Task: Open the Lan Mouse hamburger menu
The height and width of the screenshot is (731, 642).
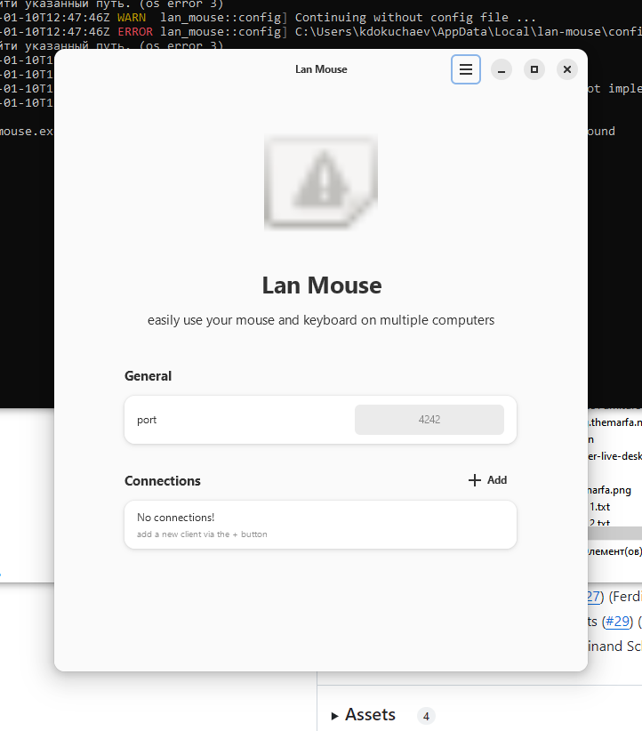Action: 465,69
